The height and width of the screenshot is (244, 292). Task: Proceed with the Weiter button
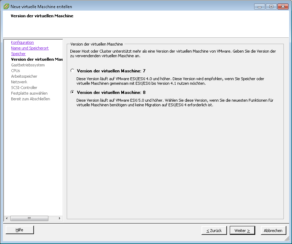242,231
